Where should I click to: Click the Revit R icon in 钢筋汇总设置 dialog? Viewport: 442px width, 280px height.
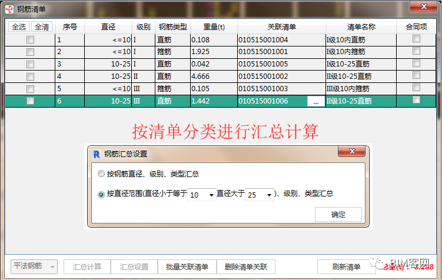(97, 154)
